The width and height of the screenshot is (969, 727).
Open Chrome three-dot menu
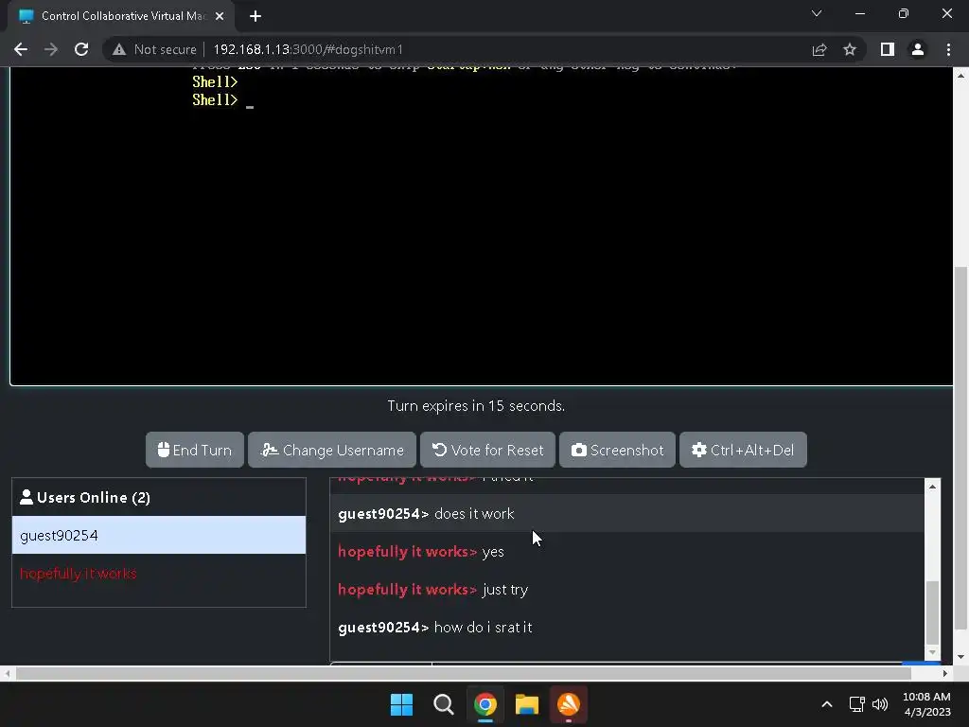tap(948, 49)
